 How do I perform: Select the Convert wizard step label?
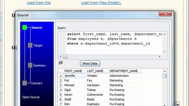[37, 83]
